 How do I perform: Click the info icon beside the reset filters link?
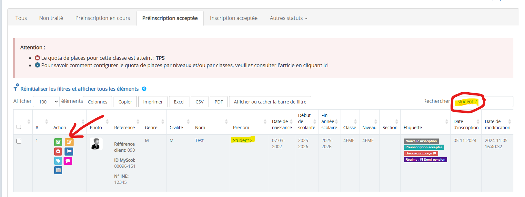pos(144,89)
